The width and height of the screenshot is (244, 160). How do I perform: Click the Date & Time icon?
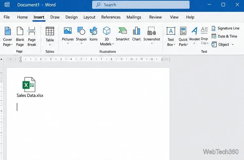[x=214, y=36]
